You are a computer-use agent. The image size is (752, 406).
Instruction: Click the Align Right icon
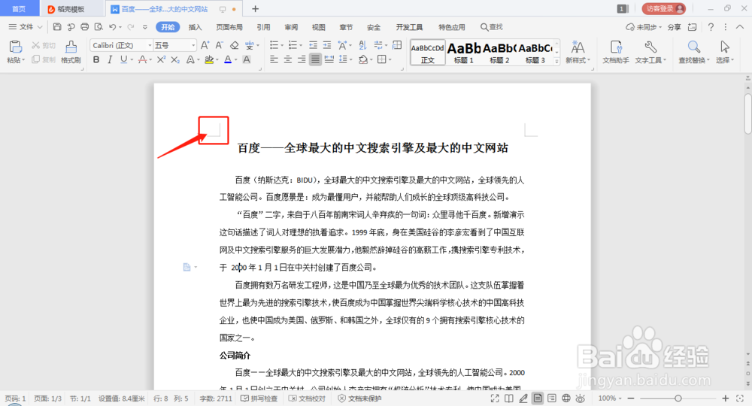[302, 59]
